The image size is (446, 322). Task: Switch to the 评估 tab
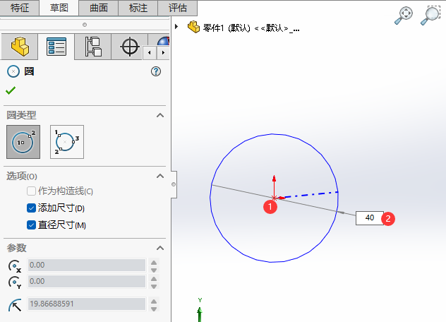(178, 8)
